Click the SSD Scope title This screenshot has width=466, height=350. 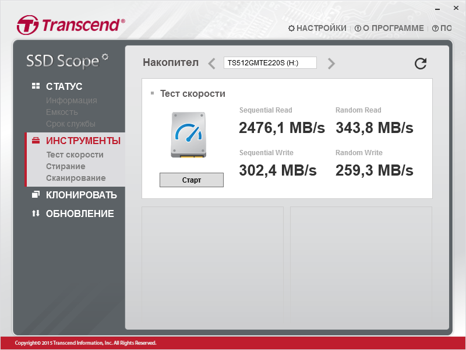point(67,61)
